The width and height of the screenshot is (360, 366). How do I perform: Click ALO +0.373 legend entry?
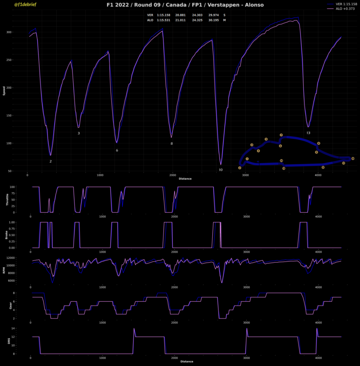coord(342,8)
